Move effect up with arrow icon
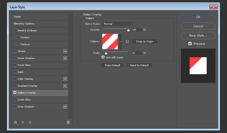The height and width of the screenshot is (133, 227). tap(23, 122)
